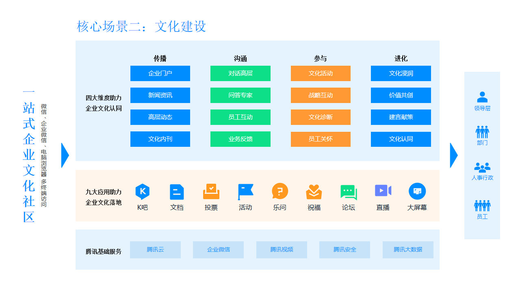Click the 价值共创 box

pos(401,95)
